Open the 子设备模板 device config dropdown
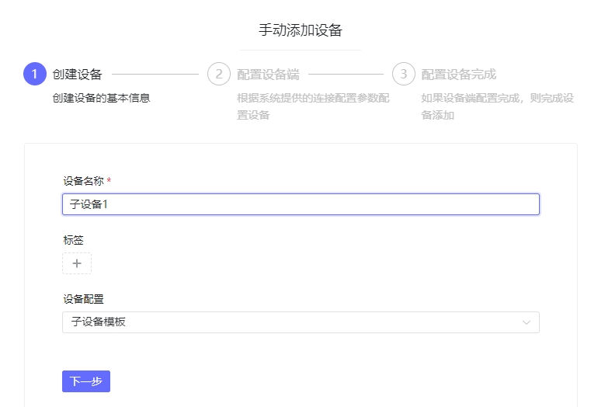591x407 pixels. [x=301, y=322]
